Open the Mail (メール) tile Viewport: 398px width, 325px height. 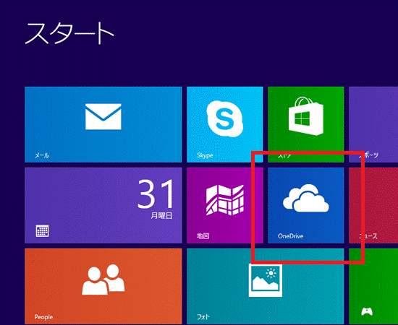pyautogui.click(x=103, y=124)
